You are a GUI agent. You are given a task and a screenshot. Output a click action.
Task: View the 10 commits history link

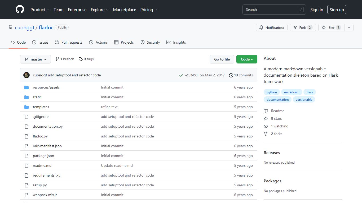[241, 75]
